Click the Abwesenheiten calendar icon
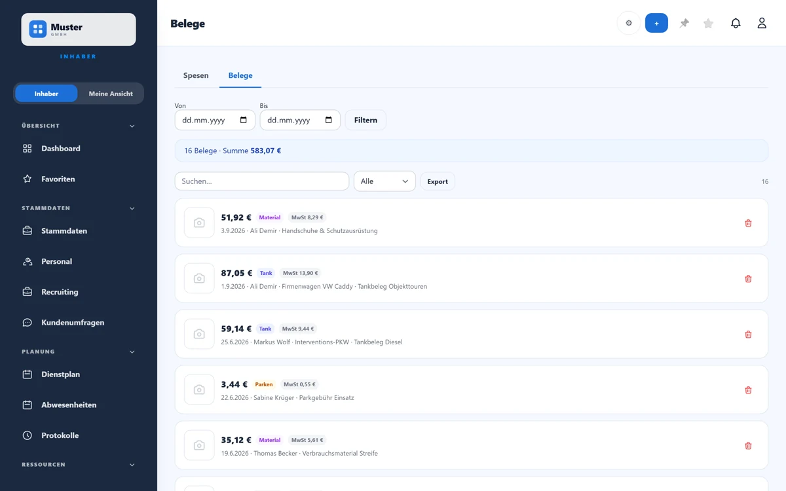786x491 pixels. (28, 405)
